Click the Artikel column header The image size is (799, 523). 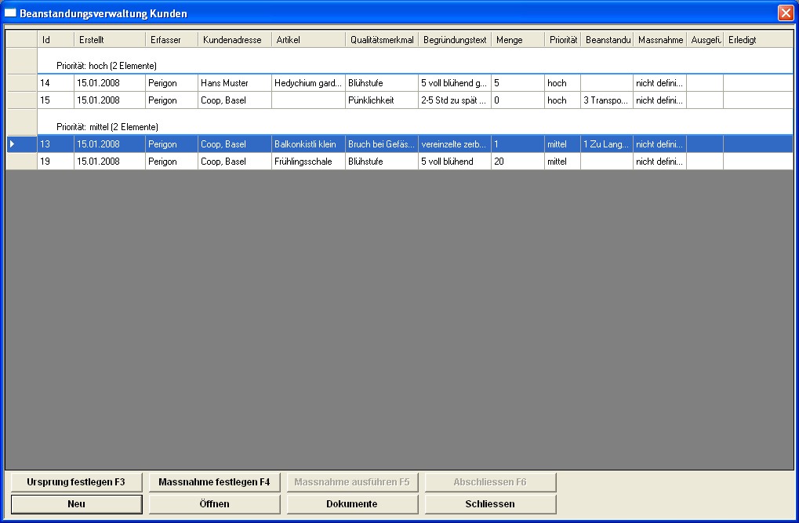308,40
